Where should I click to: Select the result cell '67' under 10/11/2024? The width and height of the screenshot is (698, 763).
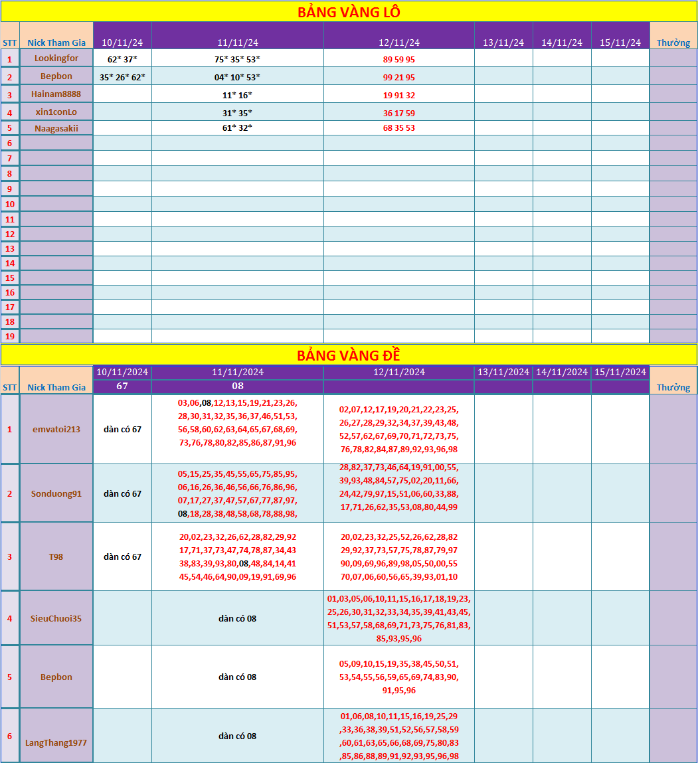(x=122, y=386)
